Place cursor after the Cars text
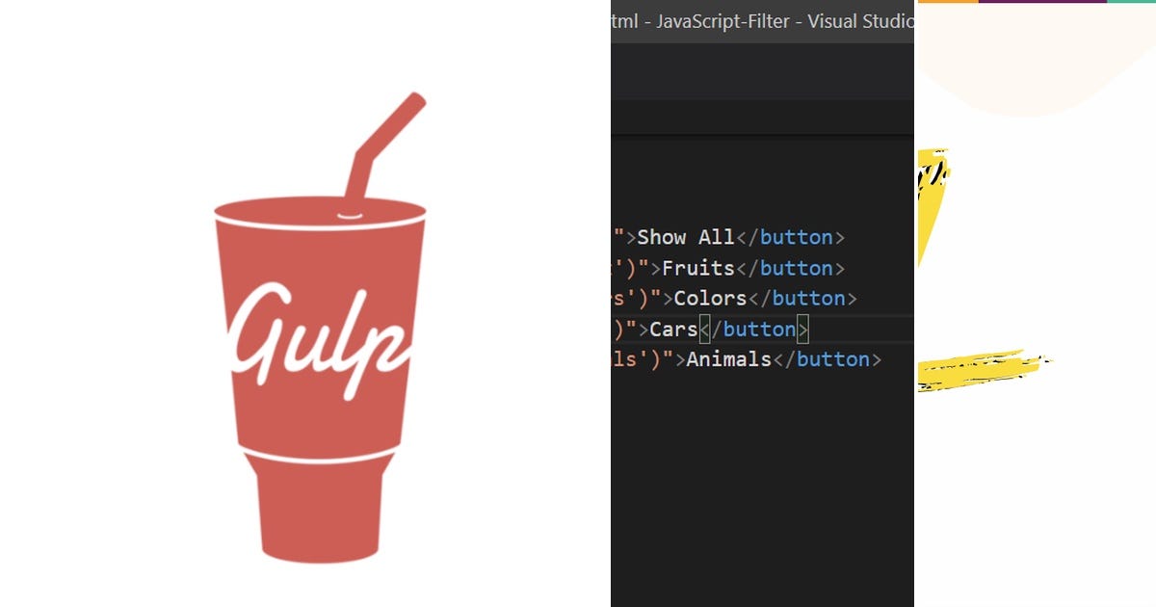Image resolution: width=1156 pixels, height=607 pixels. [699, 329]
